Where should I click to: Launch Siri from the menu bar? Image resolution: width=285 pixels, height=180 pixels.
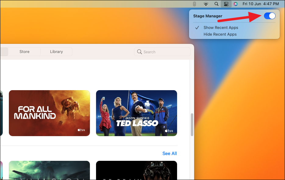tap(236, 4)
